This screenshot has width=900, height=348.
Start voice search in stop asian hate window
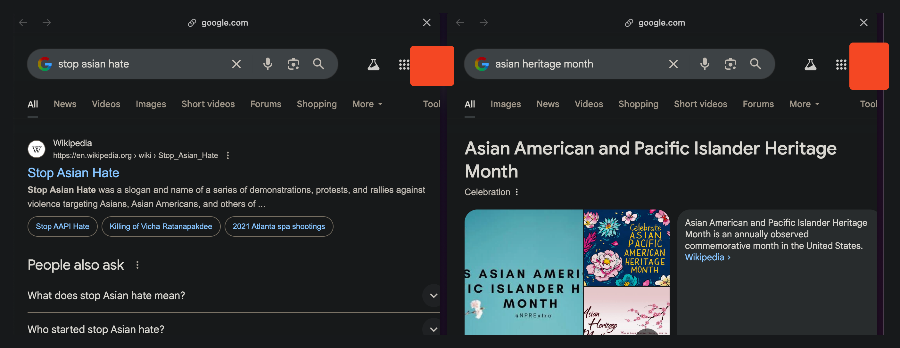coord(268,64)
